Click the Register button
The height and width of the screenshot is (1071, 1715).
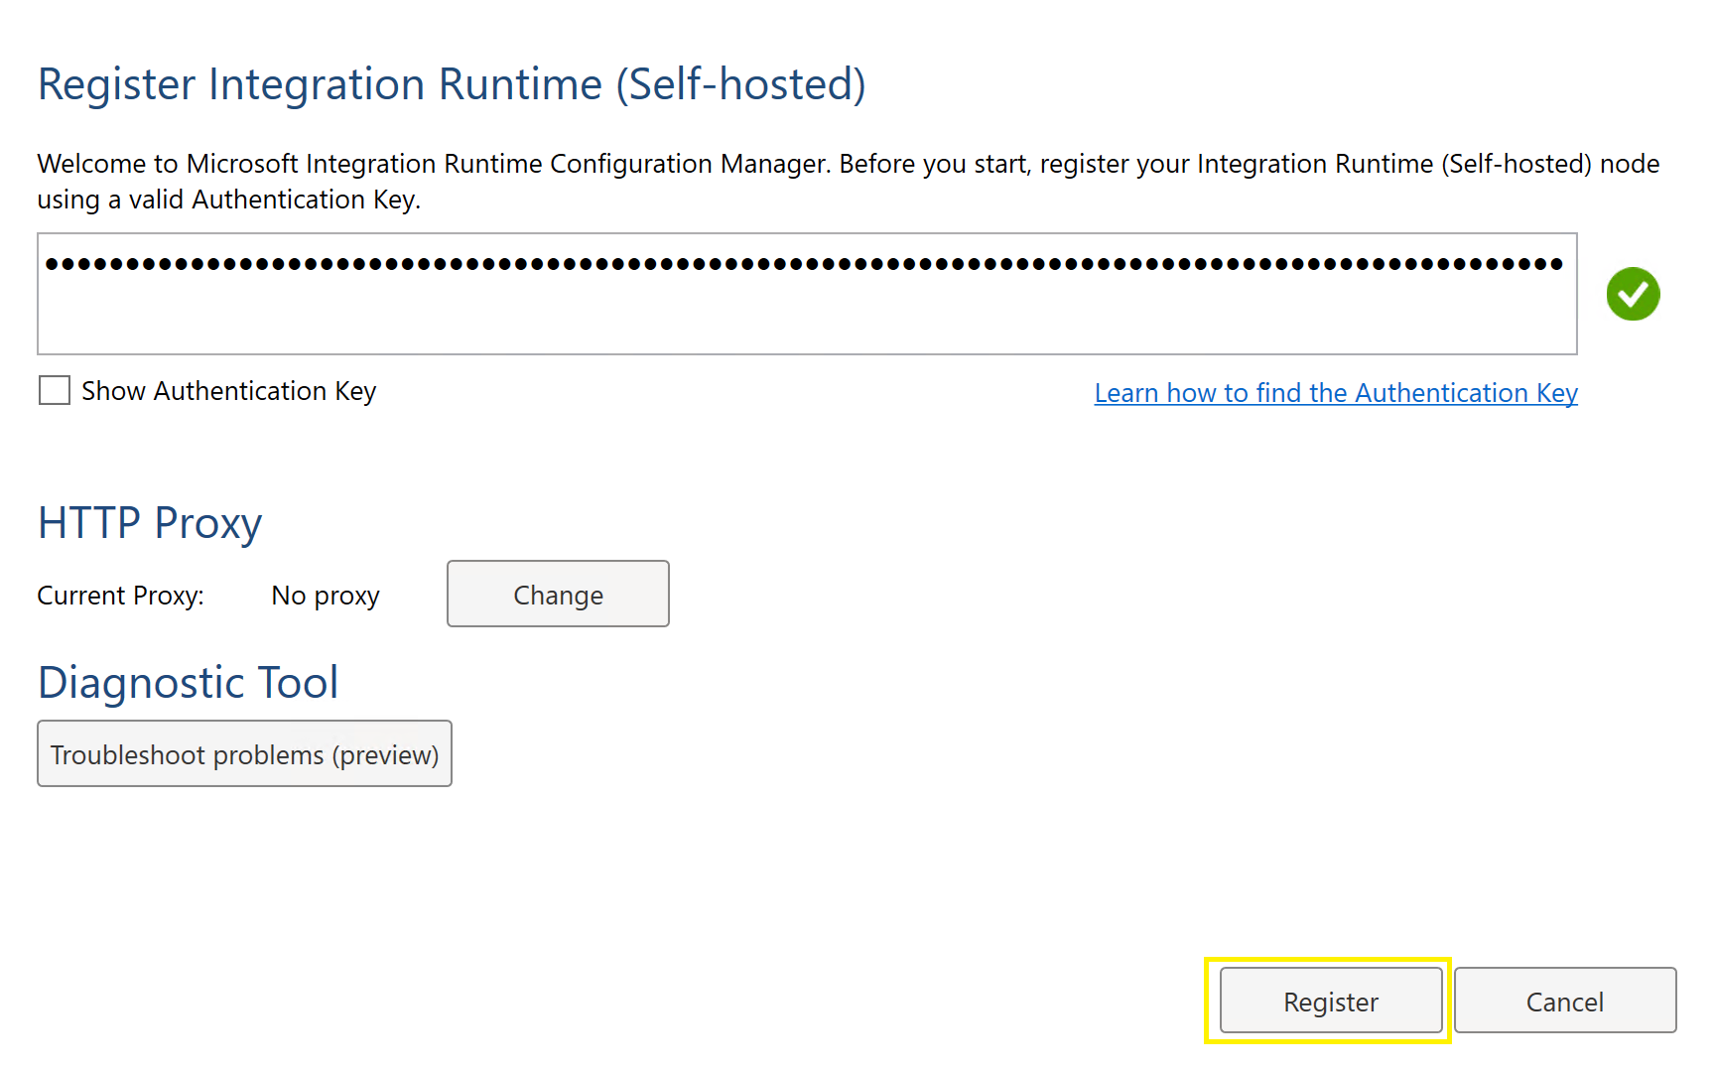(x=1331, y=1001)
